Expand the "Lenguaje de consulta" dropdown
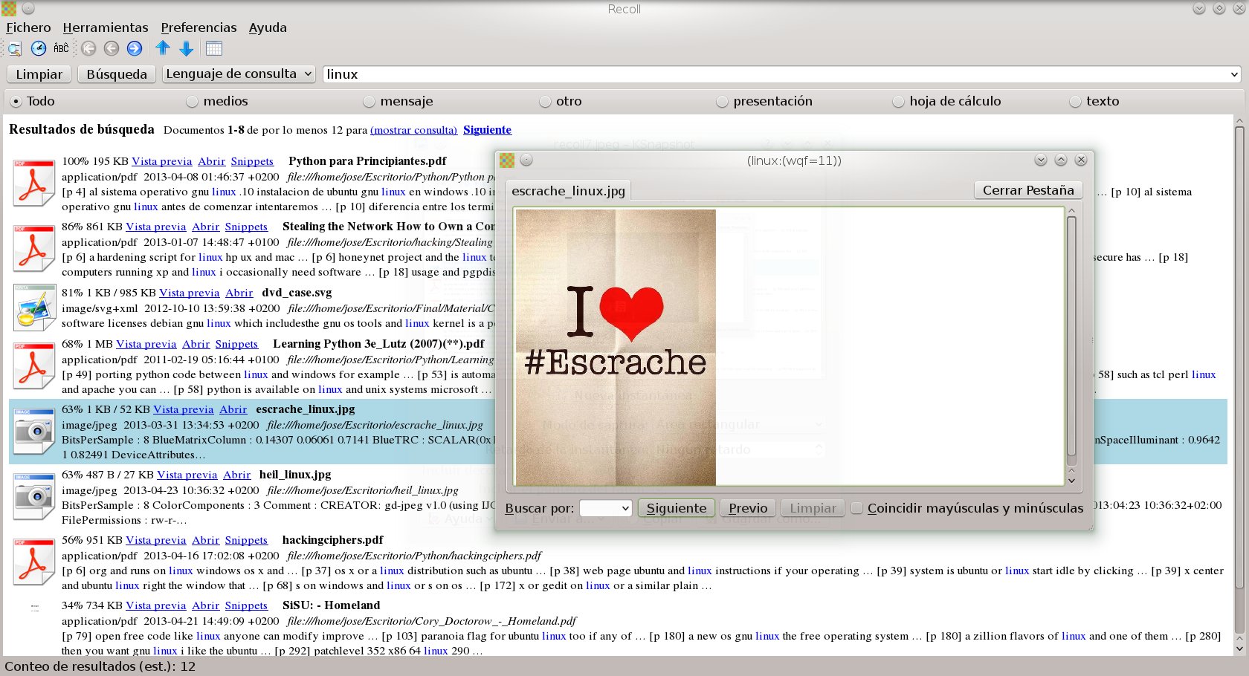This screenshot has height=676, width=1249. (239, 74)
